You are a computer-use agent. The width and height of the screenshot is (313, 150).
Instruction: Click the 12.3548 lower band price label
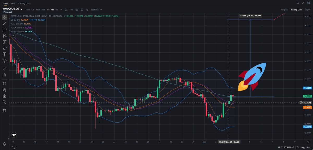pyautogui.click(x=307, y=127)
